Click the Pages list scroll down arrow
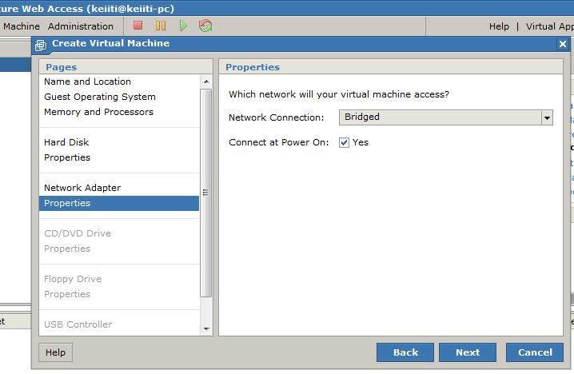The height and width of the screenshot is (374, 574). click(206, 328)
